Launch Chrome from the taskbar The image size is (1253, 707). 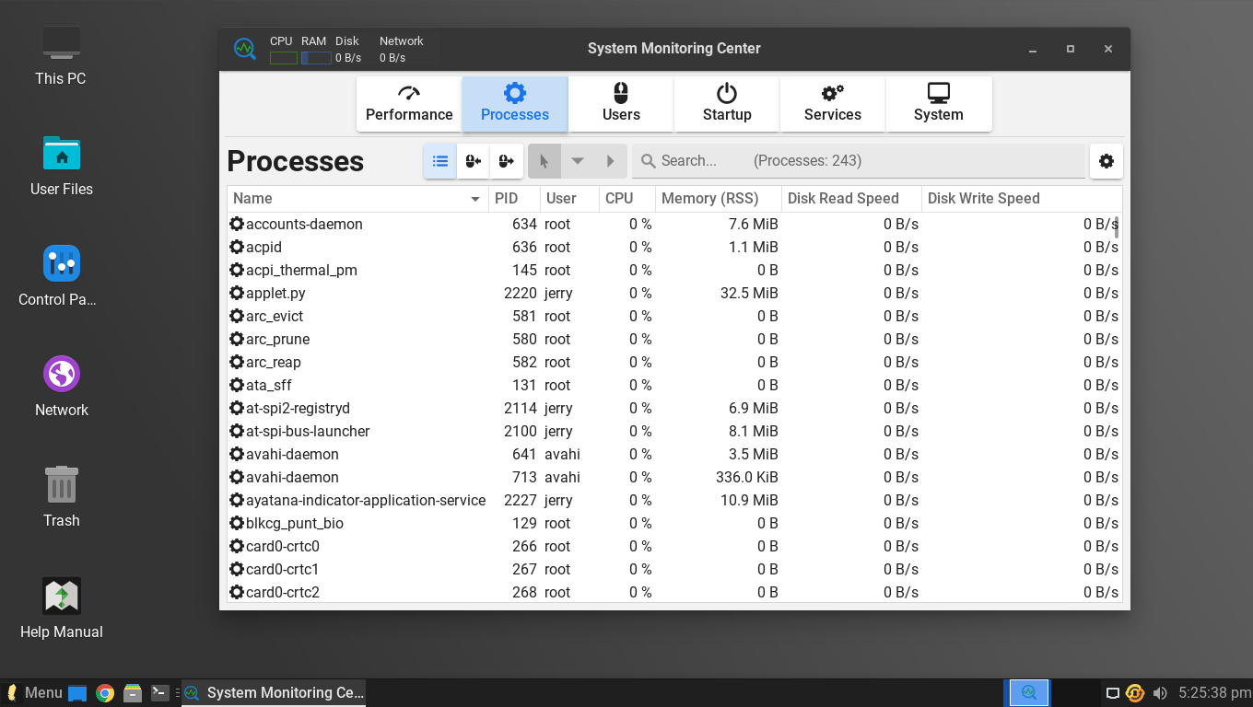[x=105, y=693]
